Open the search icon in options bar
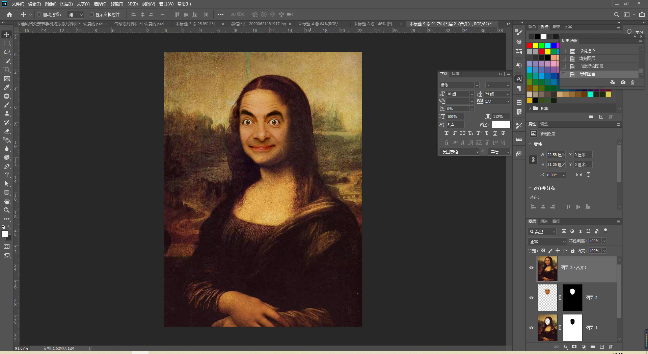Viewport: 648px width, 354px height. (x=616, y=15)
